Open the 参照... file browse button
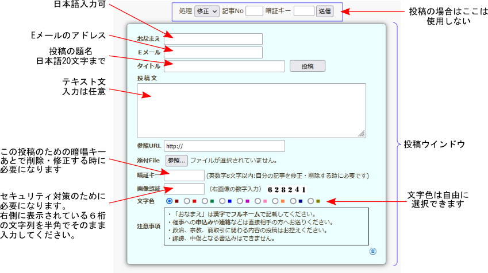Screen dimensions: 488x273 click(176, 161)
